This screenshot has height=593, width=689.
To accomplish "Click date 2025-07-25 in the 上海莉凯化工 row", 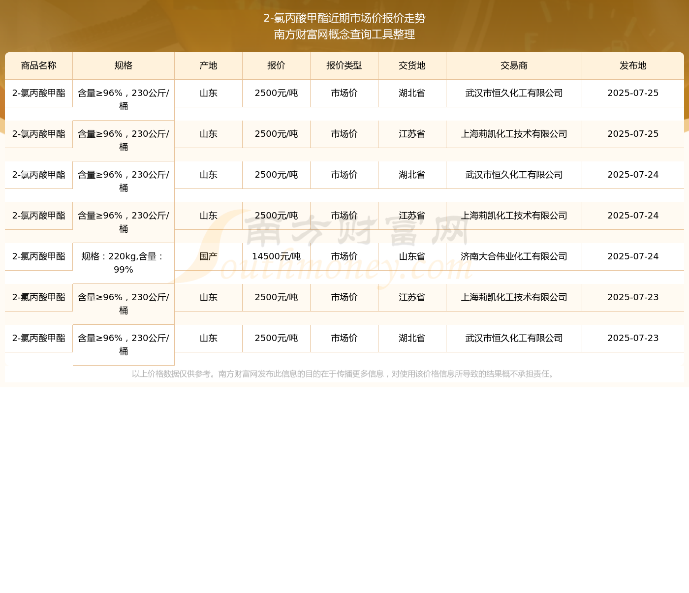I will pos(633,134).
